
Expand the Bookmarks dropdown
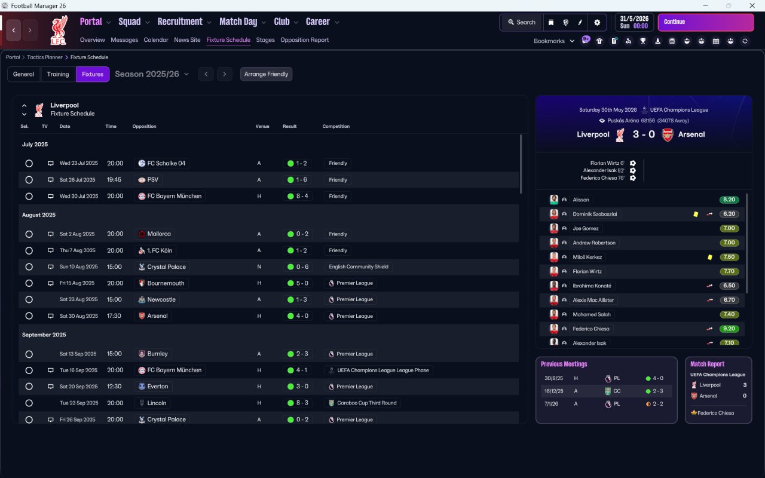pos(555,41)
